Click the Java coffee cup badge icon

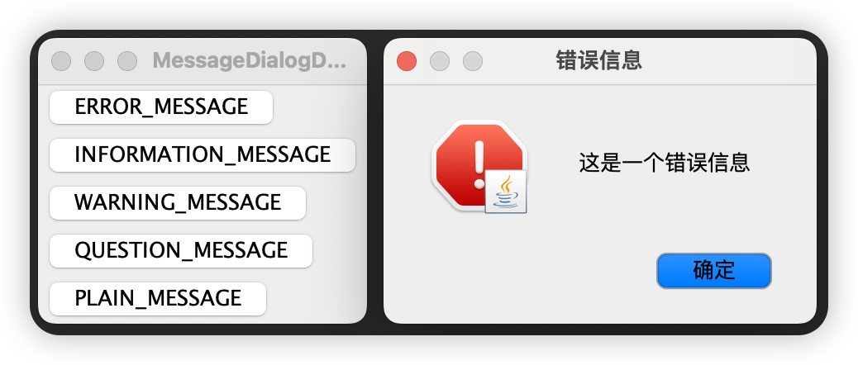506,192
